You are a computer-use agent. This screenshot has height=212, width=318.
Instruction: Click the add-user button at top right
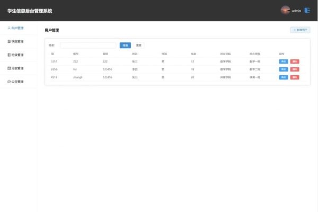(x=300, y=30)
